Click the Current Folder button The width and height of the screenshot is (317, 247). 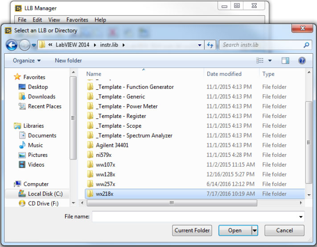click(x=192, y=230)
